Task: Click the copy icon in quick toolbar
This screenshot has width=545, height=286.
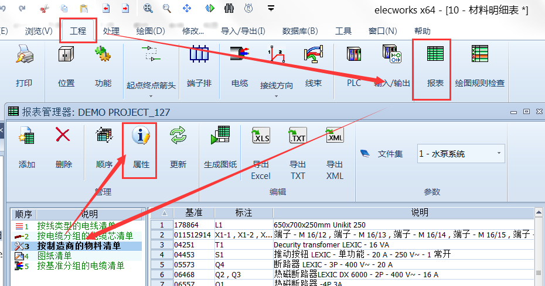Action: (x=64, y=8)
